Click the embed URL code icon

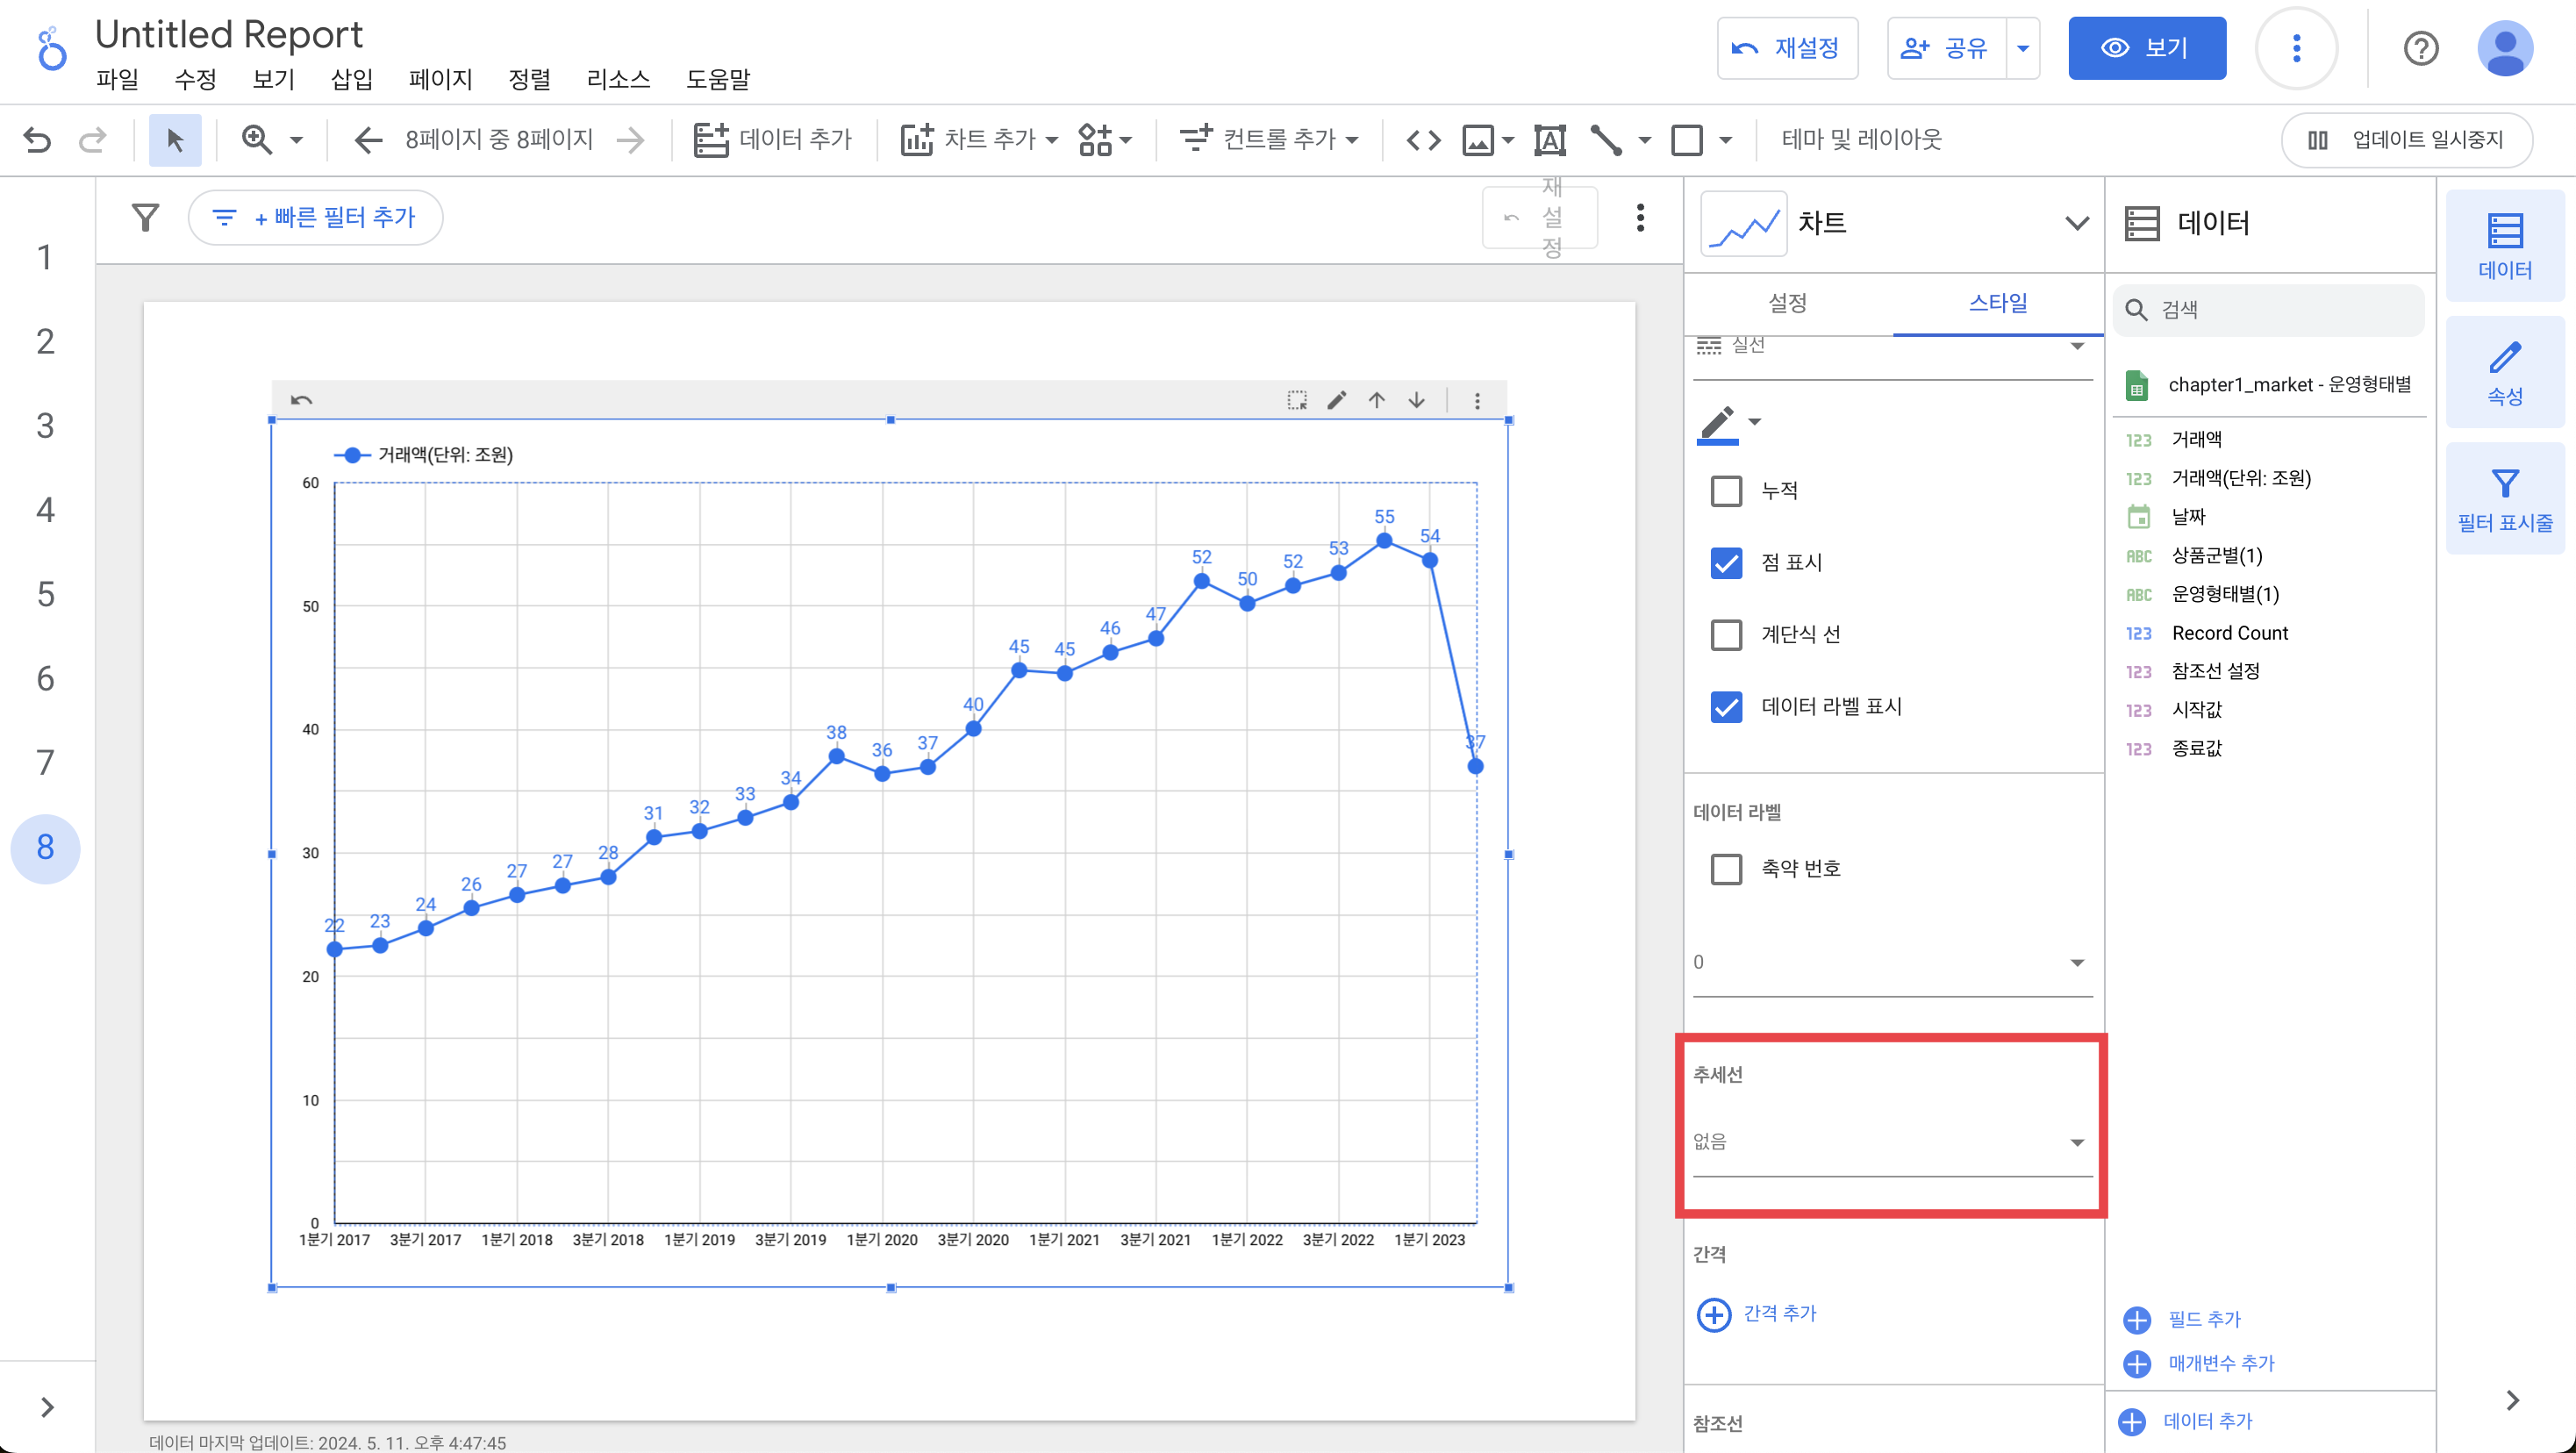1423,140
